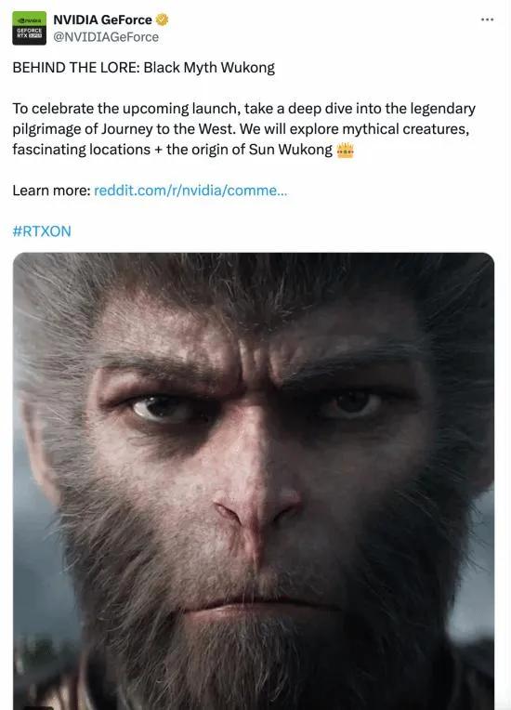Click the crown emoji after Sun Wukong
Screen dimensions: 511x710
345,150
